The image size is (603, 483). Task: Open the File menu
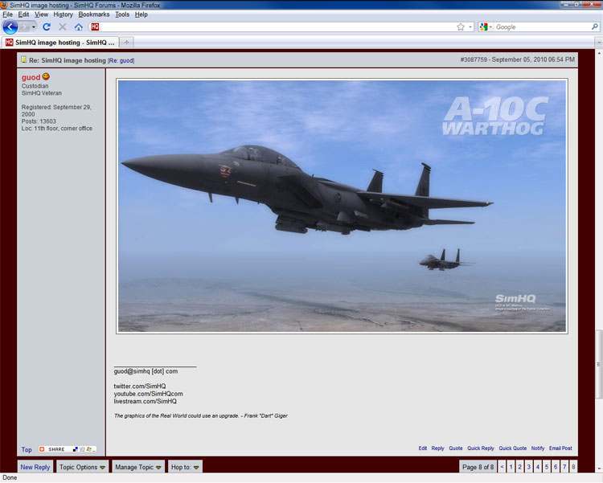click(x=8, y=14)
